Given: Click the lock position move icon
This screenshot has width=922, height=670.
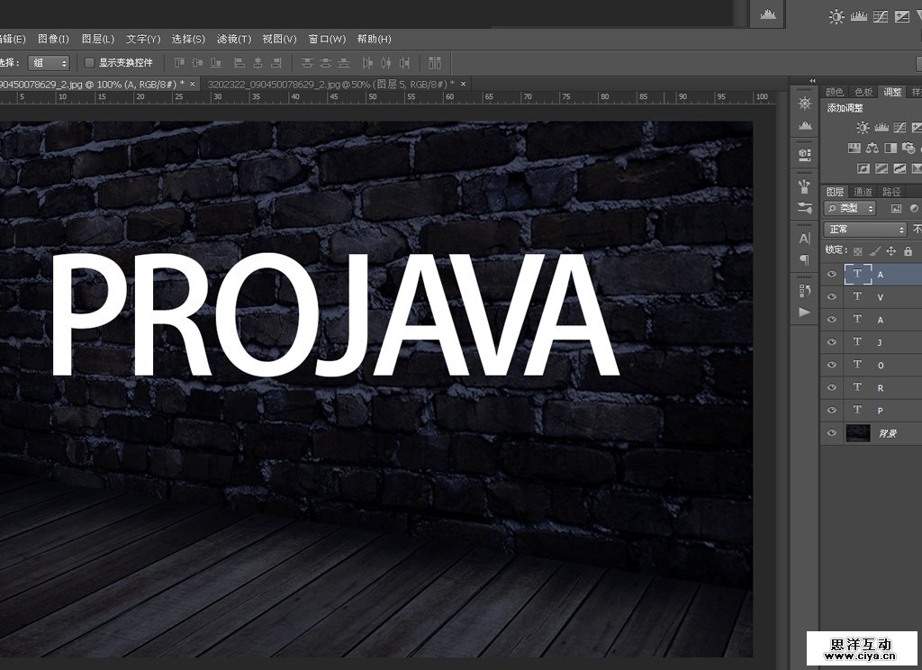Looking at the screenshot, I should point(891,250).
